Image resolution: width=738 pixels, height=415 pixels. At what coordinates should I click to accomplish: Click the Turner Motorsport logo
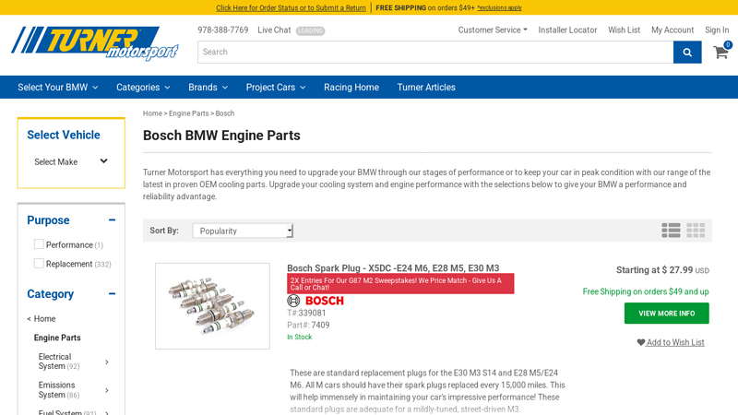[95, 43]
